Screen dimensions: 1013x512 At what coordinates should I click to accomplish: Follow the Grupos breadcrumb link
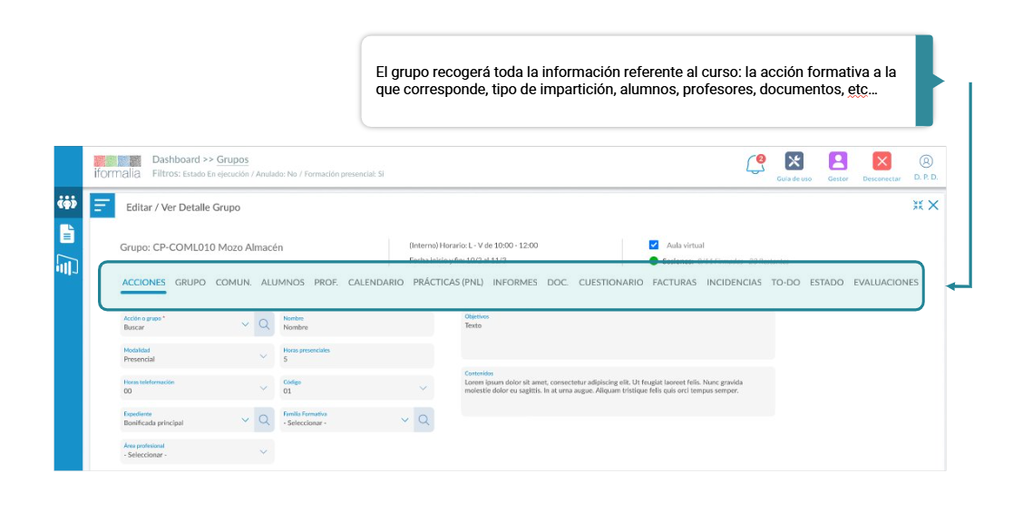232,159
